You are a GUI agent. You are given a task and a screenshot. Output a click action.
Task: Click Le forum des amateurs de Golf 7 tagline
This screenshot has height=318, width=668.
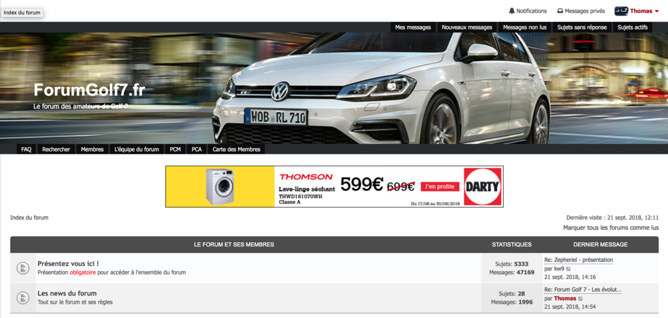[80, 106]
